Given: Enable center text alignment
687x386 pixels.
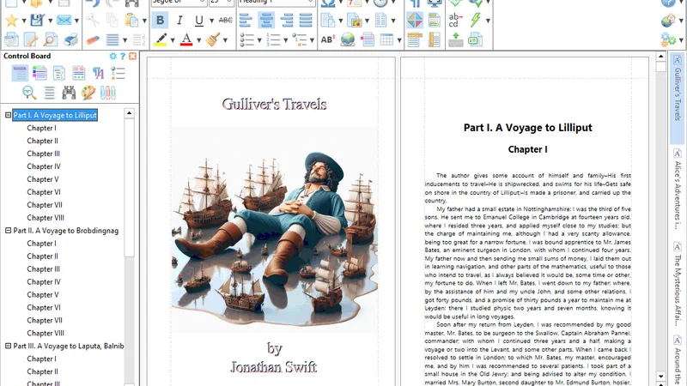Looking at the screenshot, I should (x=265, y=20).
